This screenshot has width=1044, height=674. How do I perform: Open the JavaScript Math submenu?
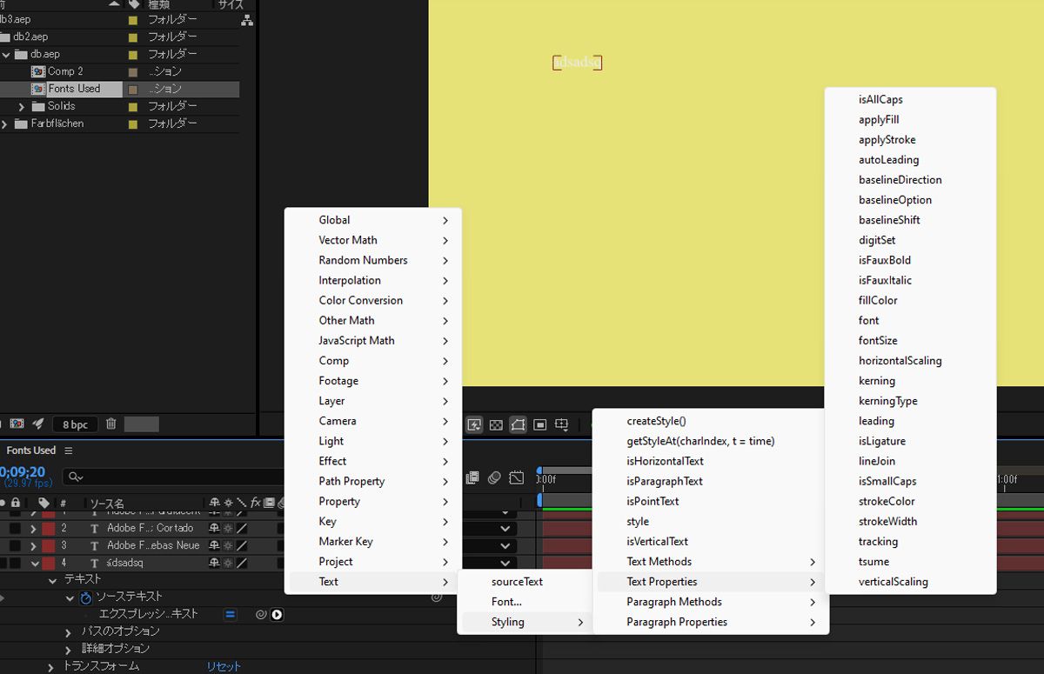click(372, 340)
